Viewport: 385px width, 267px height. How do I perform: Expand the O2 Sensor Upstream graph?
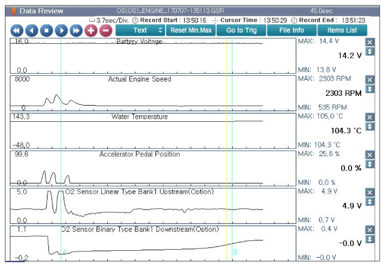pyautogui.click(x=370, y=202)
